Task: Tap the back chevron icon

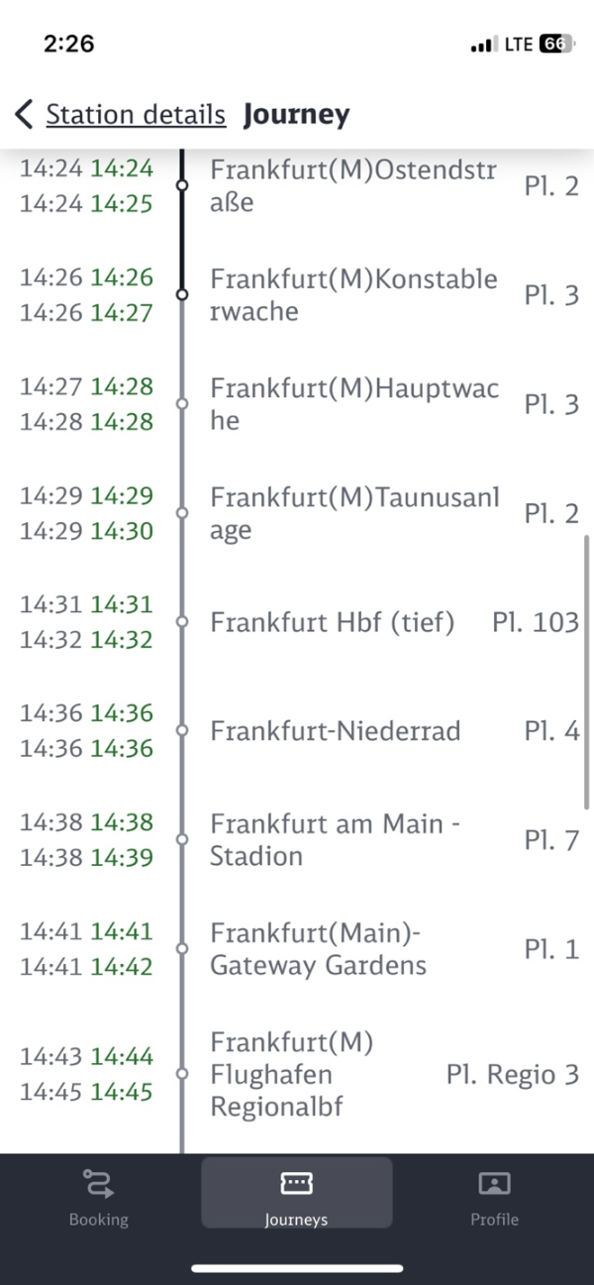Action: pos(25,114)
